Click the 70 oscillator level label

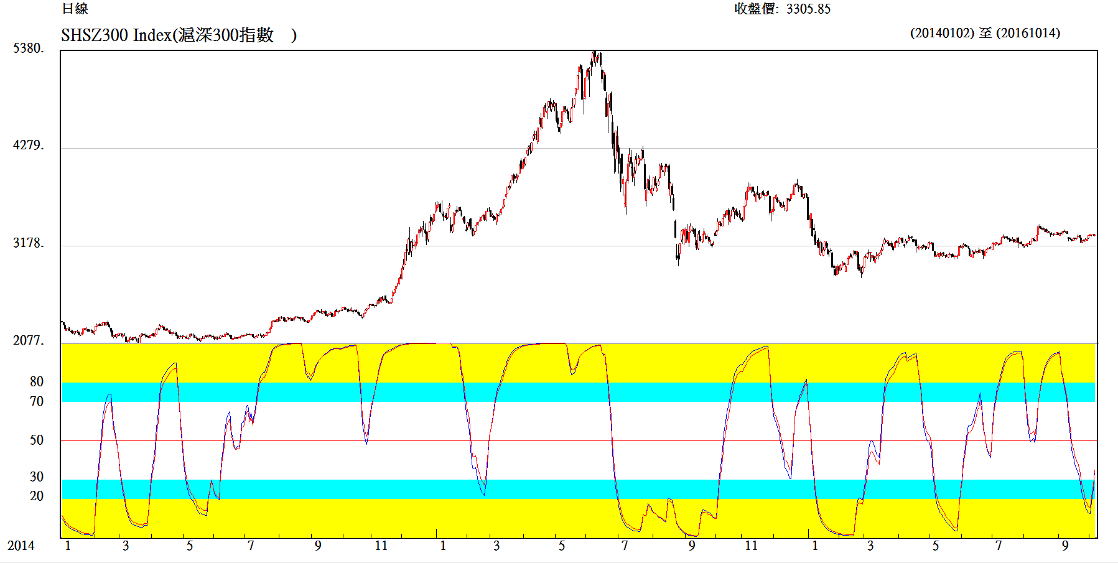click(37, 401)
